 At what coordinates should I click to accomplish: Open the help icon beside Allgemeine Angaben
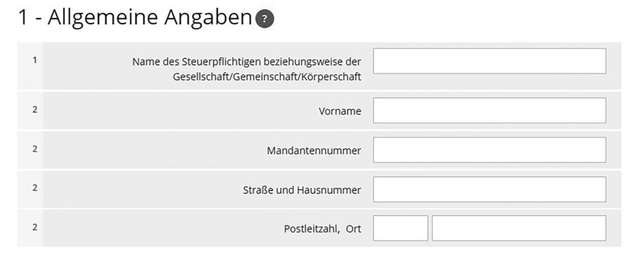point(265,20)
